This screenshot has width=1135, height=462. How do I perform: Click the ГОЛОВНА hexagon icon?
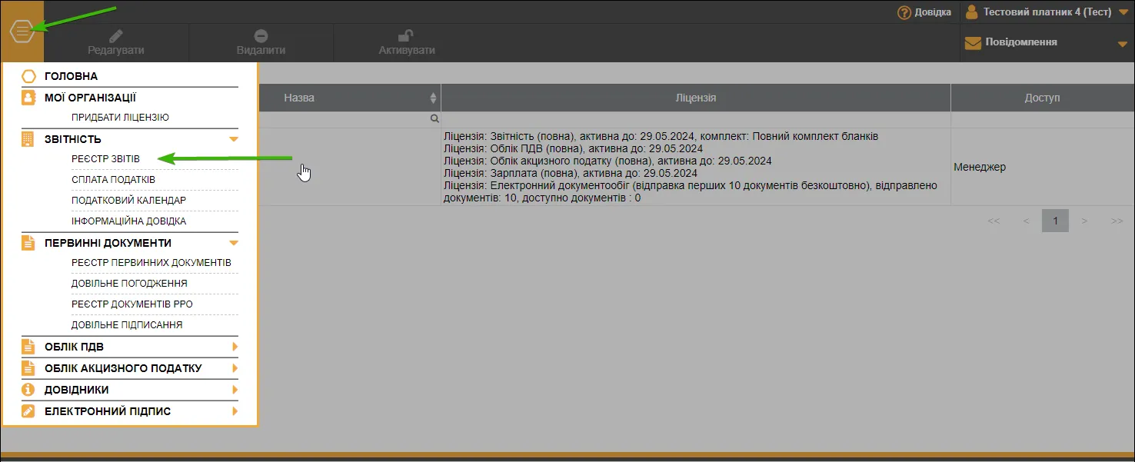point(28,76)
